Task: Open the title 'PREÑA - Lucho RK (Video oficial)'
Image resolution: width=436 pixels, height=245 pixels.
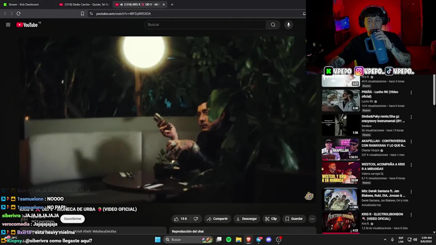Action: 380,94
